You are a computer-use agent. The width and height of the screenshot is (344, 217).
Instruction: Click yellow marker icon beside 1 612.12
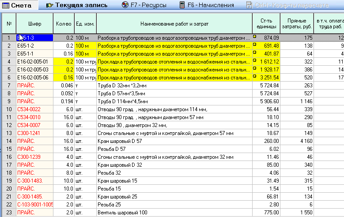tap(255, 60)
